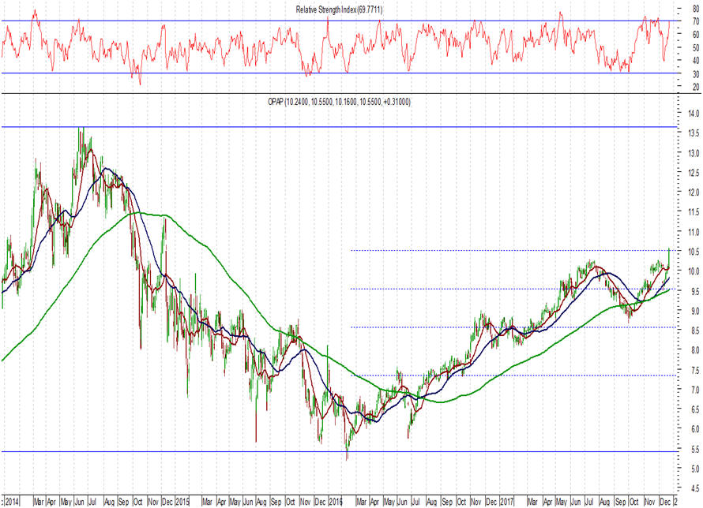703x508 pixels.
Task: Select the 13.5 price axis label
Action: [x=694, y=133]
